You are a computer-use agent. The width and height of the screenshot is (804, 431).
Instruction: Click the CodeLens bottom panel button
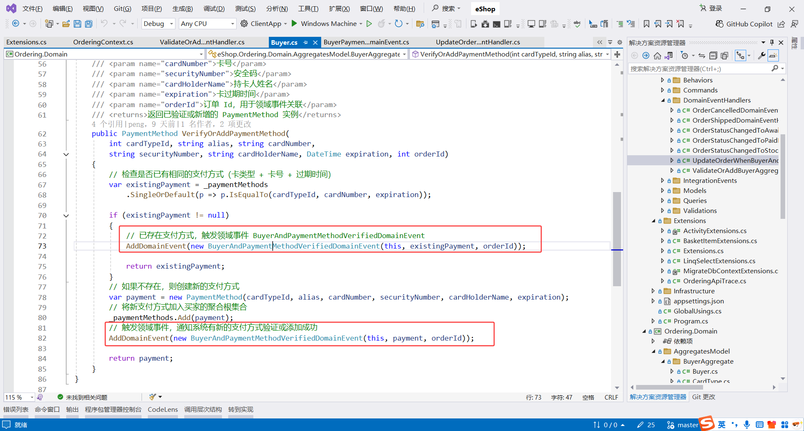pyautogui.click(x=163, y=410)
